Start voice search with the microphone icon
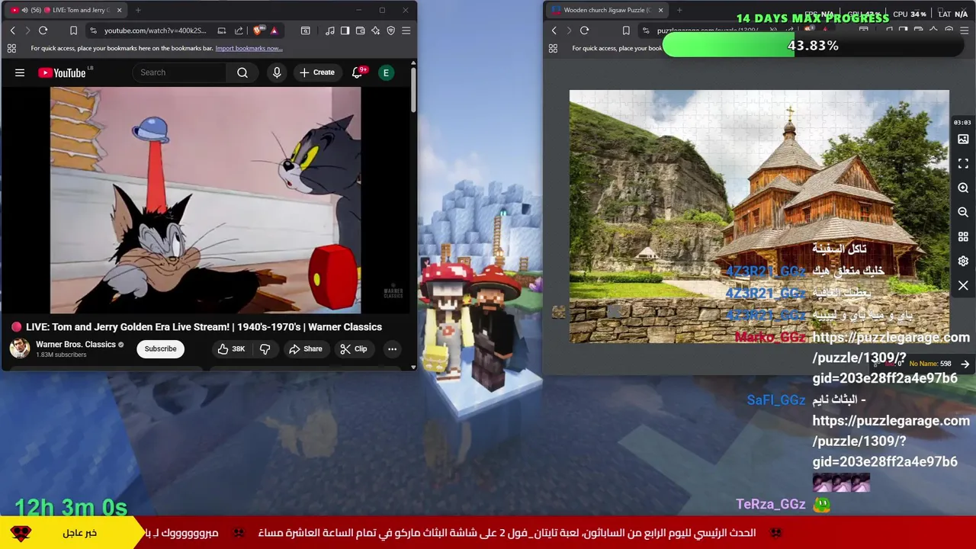Image resolution: width=976 pixels, height=549 pixels. [x=277, y=72]
